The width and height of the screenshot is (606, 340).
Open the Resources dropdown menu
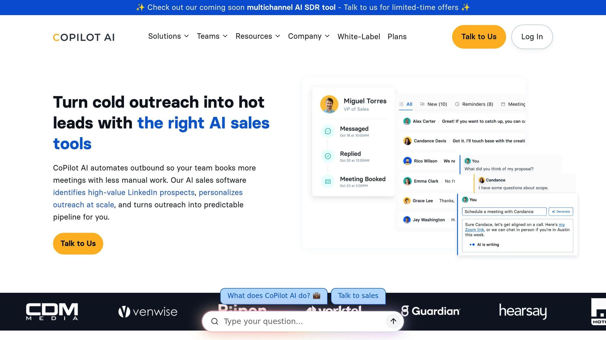pos(258,36)
